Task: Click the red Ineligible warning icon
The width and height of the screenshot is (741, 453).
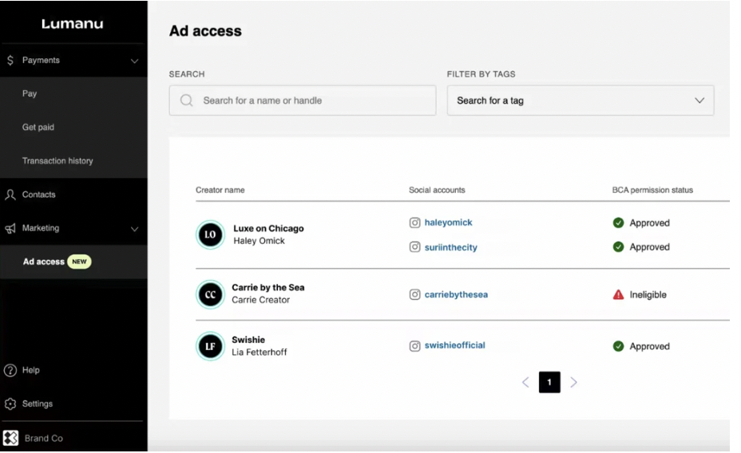Action: point(618,294)
